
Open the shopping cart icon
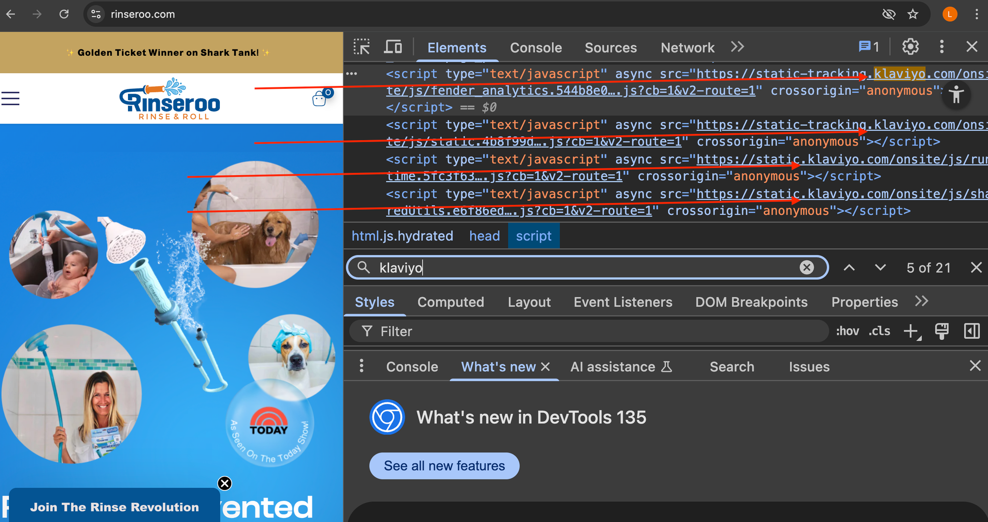point(322,97)
